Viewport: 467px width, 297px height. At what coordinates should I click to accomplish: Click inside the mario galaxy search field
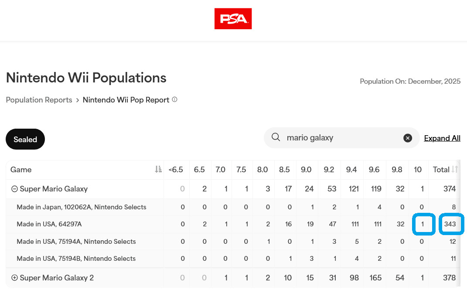[341, 138]
